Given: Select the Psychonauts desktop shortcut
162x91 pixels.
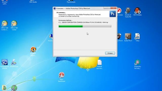Looking at the screenshot, I should pyautogui.click(x=71, y=2).
